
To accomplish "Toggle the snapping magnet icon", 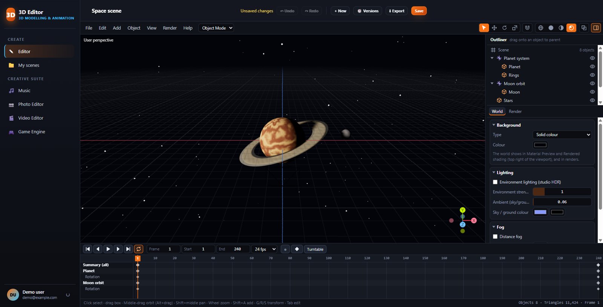I will [x=527, y=28].
